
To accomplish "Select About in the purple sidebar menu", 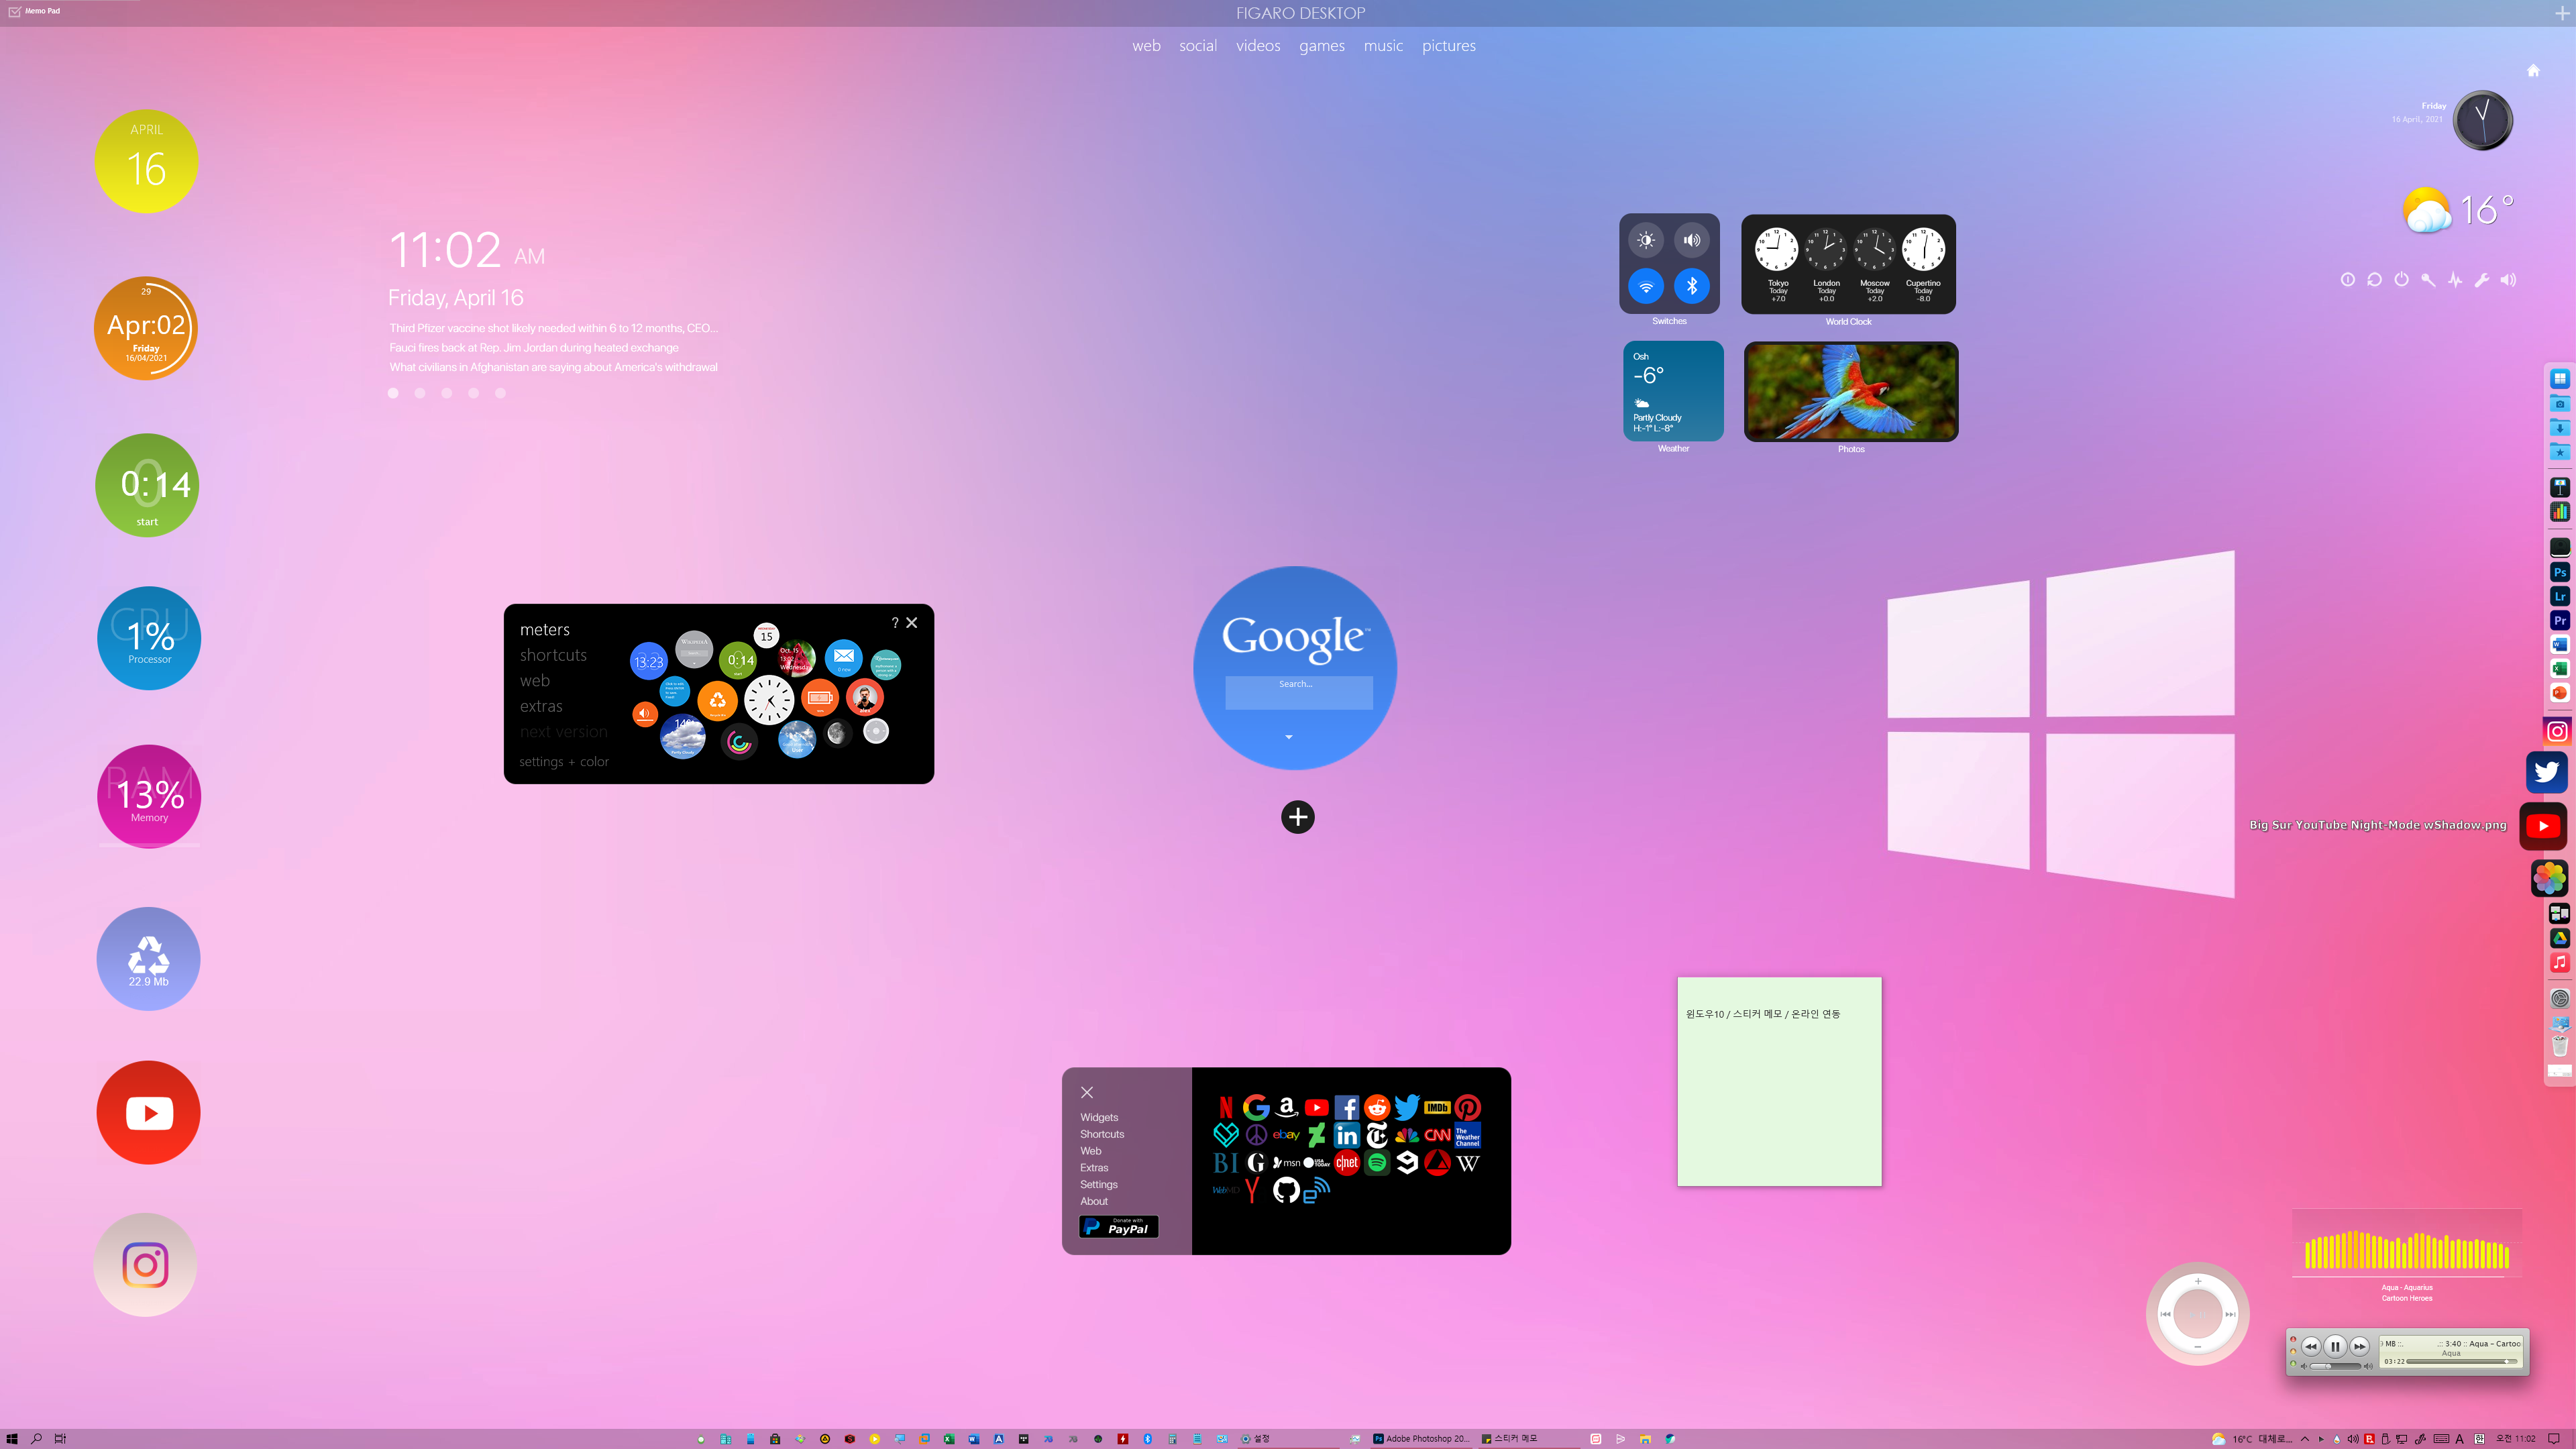I will pyautogui.click(x=1094, y=1201).
